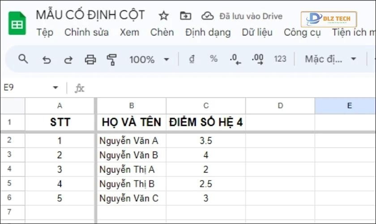The width and height of the screenshot is (376, 224).
Task: Click increase decimal places button
Action: (257, 59)
